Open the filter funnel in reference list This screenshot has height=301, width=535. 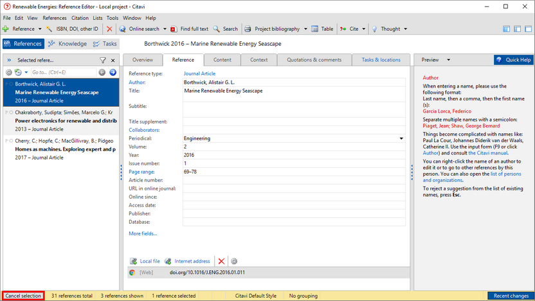103,60
